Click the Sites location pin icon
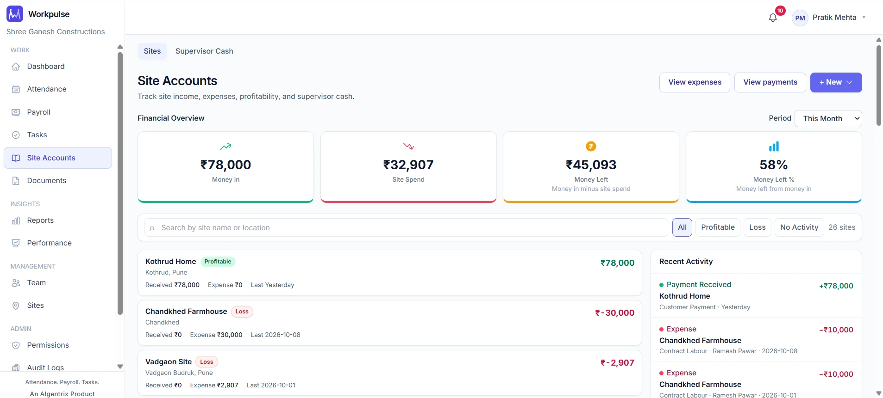Image resolution: width=883 pixels, height=398 pixels. [x=16, y=306]
